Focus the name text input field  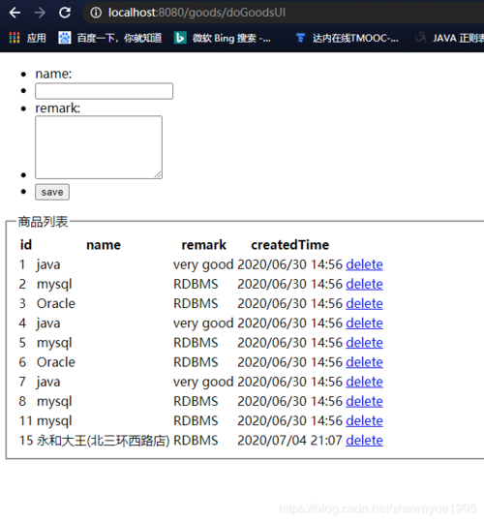pos(104,91)
